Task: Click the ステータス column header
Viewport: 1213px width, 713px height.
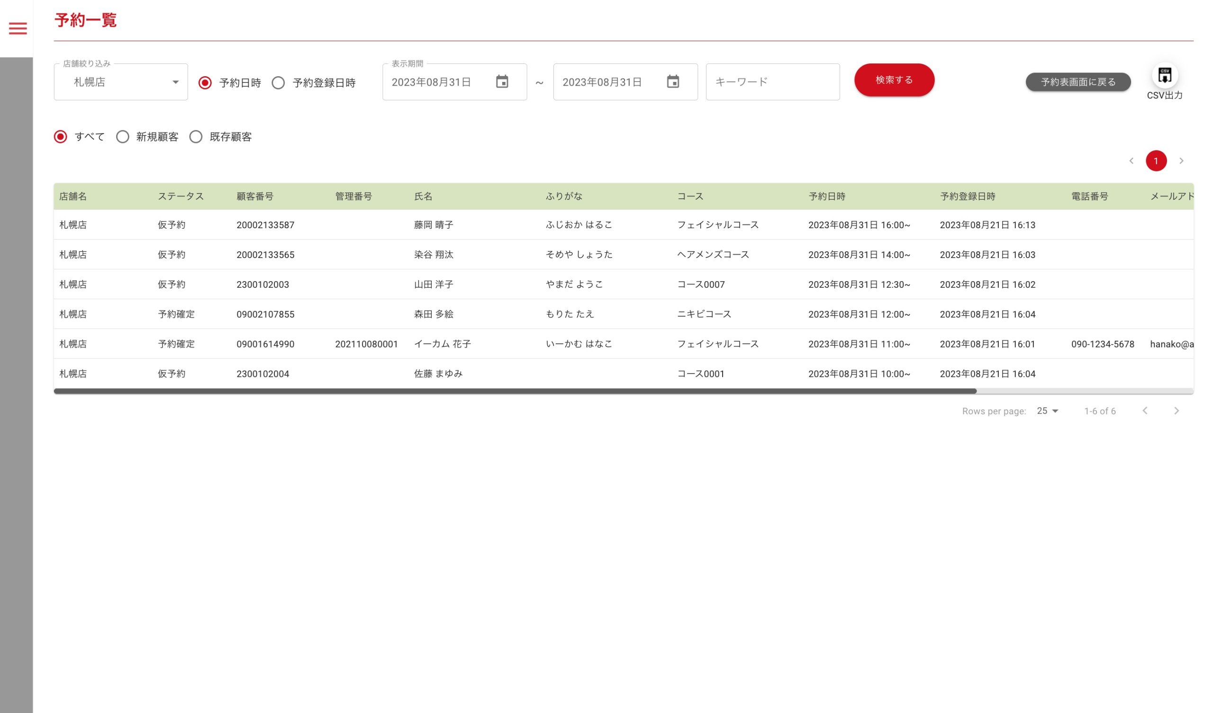Action: click(x=181, y=196)
